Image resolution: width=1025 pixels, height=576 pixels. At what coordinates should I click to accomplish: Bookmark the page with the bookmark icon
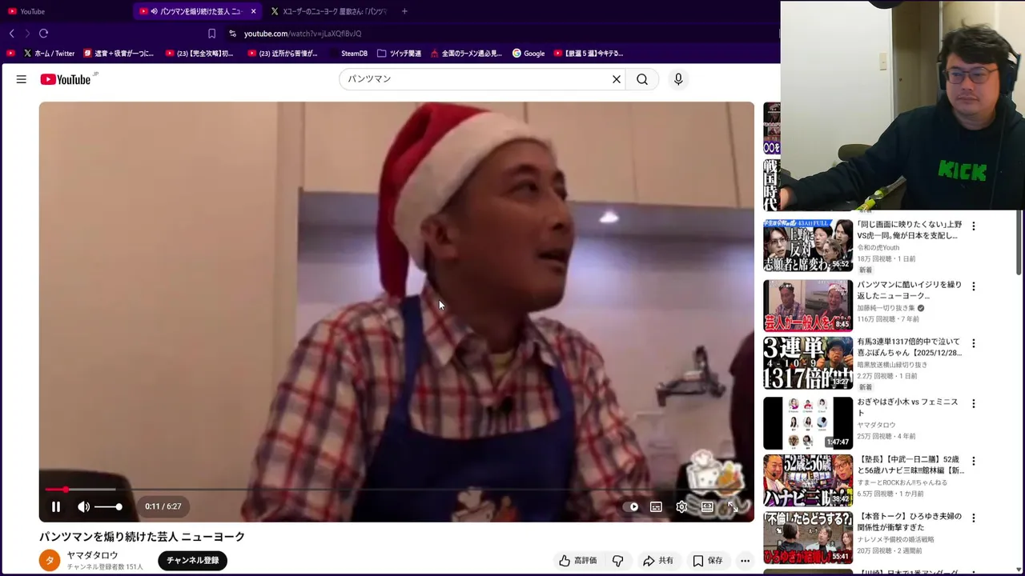coord(211,34)
